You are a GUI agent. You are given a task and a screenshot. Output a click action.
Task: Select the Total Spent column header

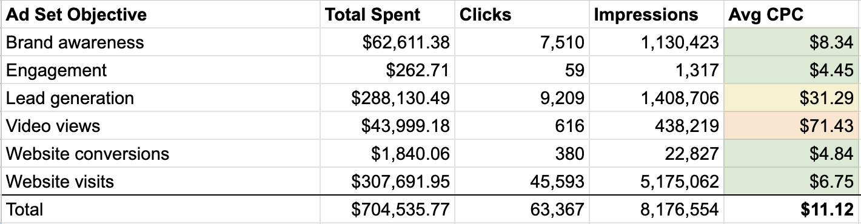pyautogui.click(x=387, y=14)
